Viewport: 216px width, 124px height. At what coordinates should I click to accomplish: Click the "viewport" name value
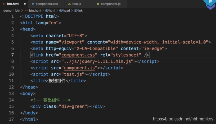pos(71,42)
